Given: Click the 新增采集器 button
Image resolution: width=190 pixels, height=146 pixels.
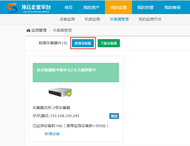Looking at the screenshot, I should click(x=83, y=43).
